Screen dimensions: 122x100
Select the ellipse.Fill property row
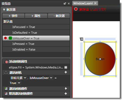36,67
